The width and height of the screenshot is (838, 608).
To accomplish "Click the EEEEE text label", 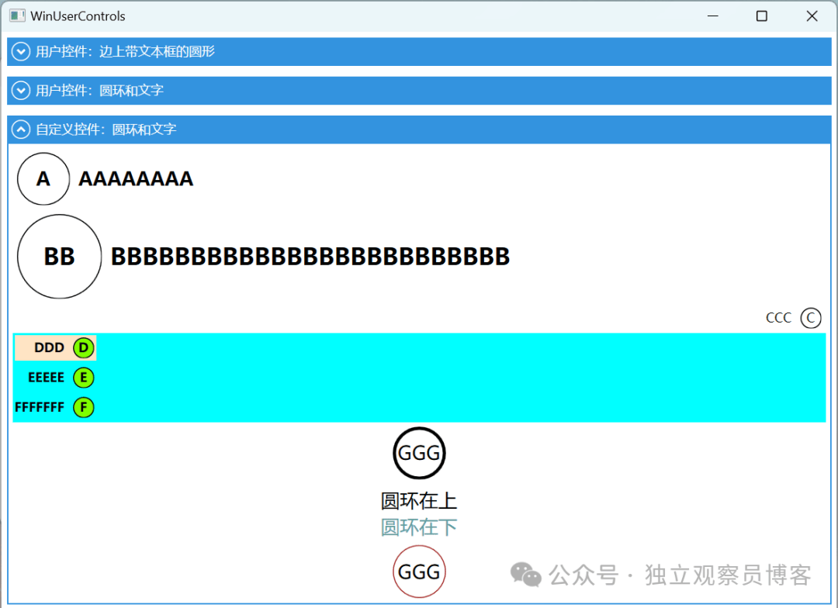I will (x=46, y=378).
